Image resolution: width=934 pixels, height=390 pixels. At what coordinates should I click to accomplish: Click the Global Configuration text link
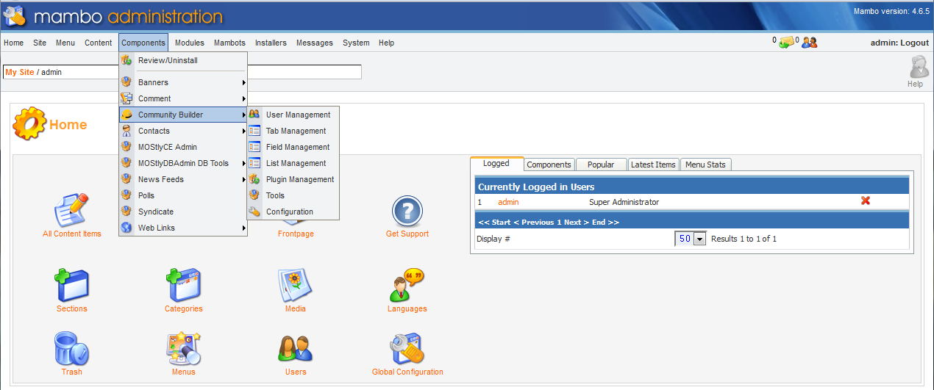click(407, 372)
